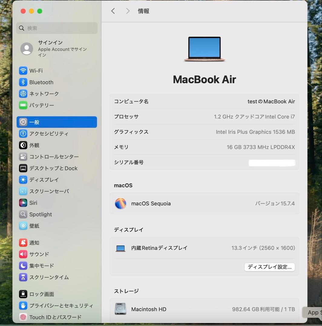Open ディスプレイ設定... button
The width and height of the screenshot is (322, 326).
coord(269,267)
